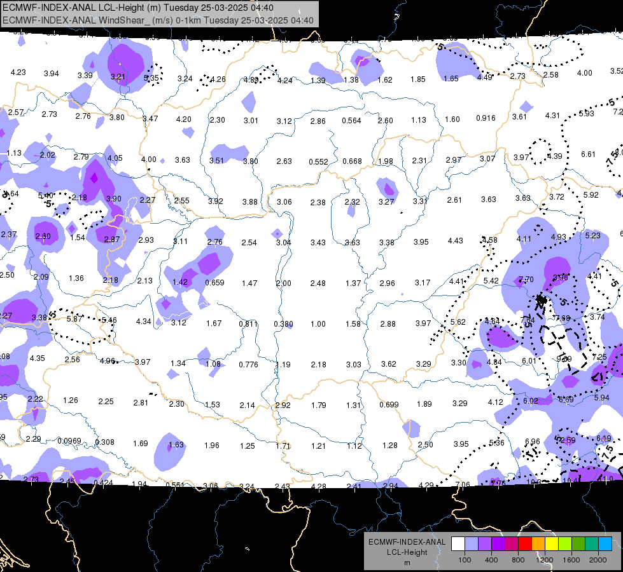This screenshot has width=623, height=572.
Task: Click the wind shear value 4.23
Action: click(x=18, y=72)
